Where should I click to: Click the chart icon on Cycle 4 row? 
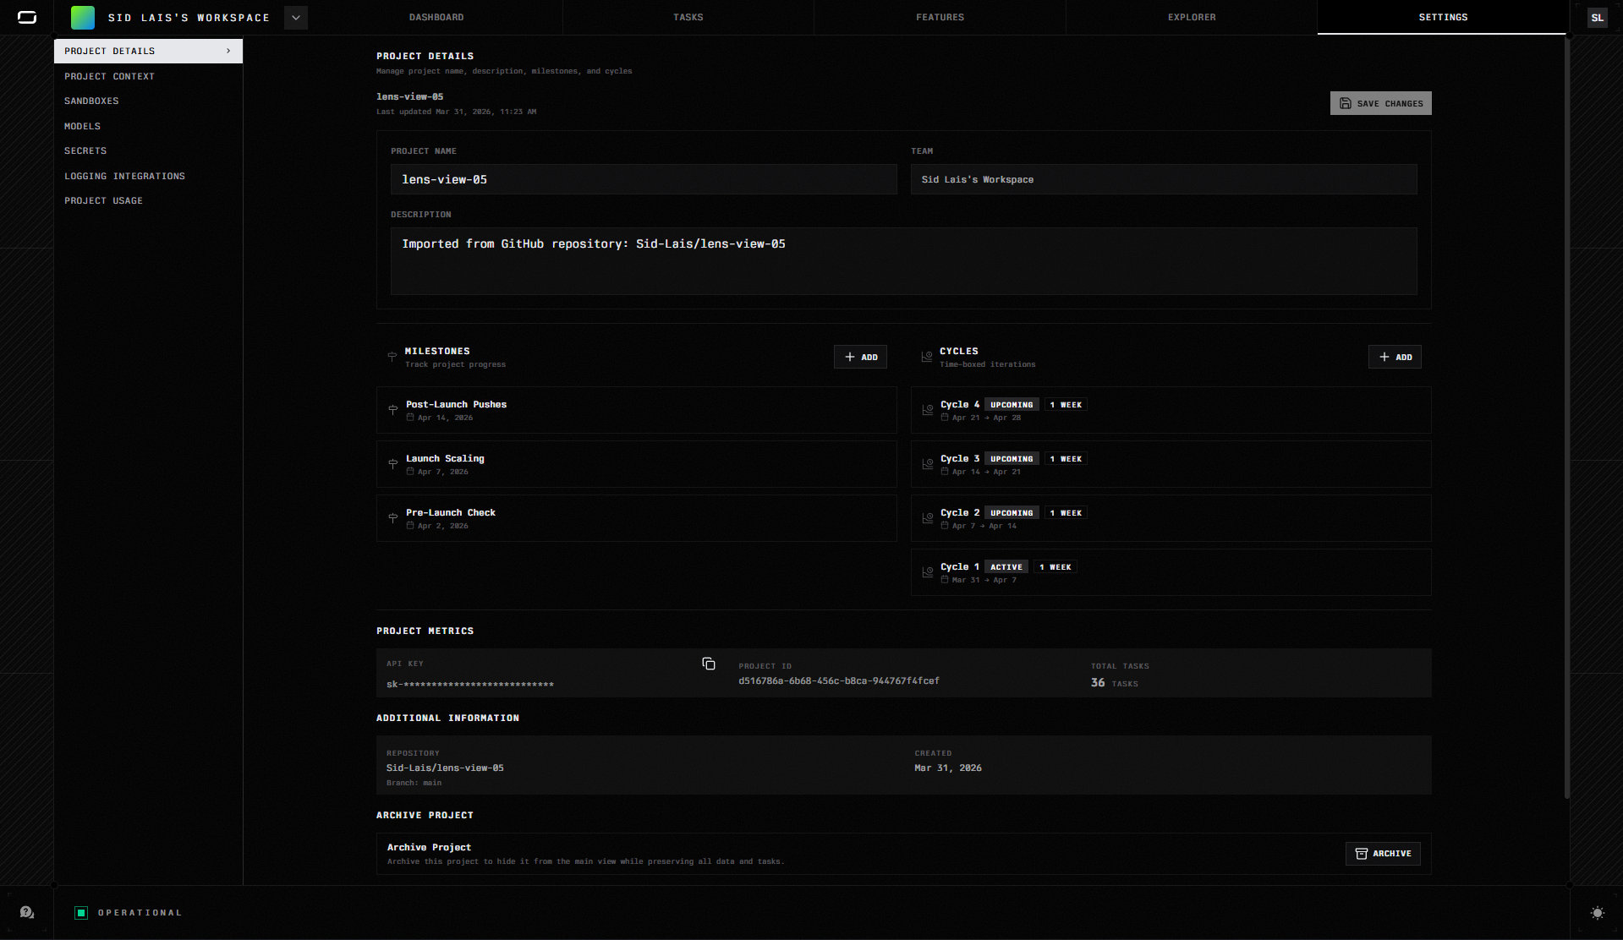(x=928, y=410)
